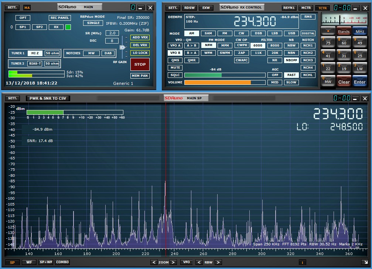Select VFO B in RX Control
This screenshot has width=372, height=269.
tap(175, 53)
